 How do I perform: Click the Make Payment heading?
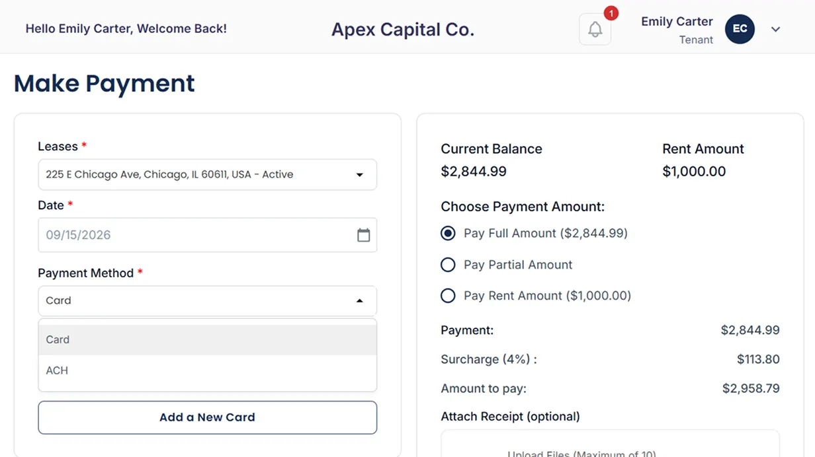105,84
